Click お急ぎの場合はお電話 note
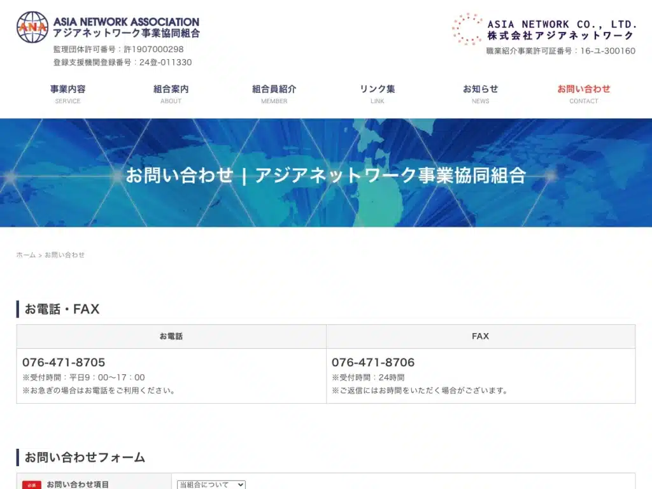The height and width of the screenshot is (489, 652). pyautogui.click(x=99, y=390)
